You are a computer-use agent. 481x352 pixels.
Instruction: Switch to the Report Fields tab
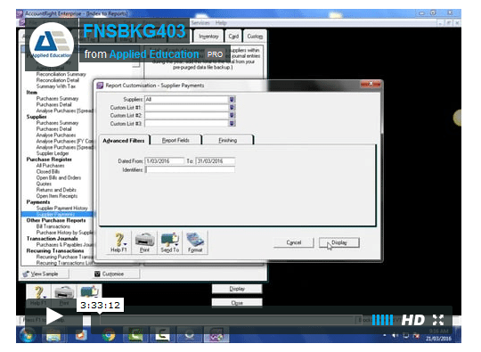pyautogui.click(x=175, y=140)
